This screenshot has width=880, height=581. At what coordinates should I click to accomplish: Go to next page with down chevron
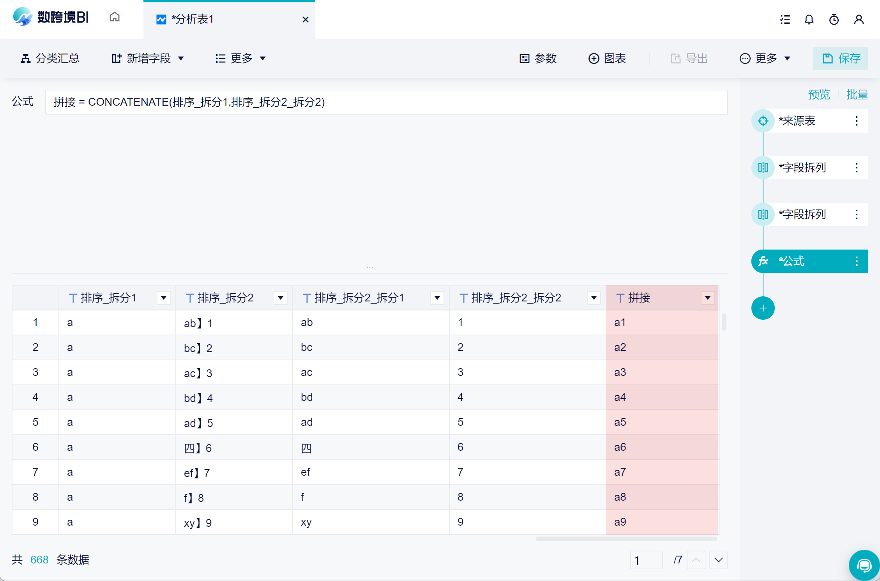tap(718, 560)
